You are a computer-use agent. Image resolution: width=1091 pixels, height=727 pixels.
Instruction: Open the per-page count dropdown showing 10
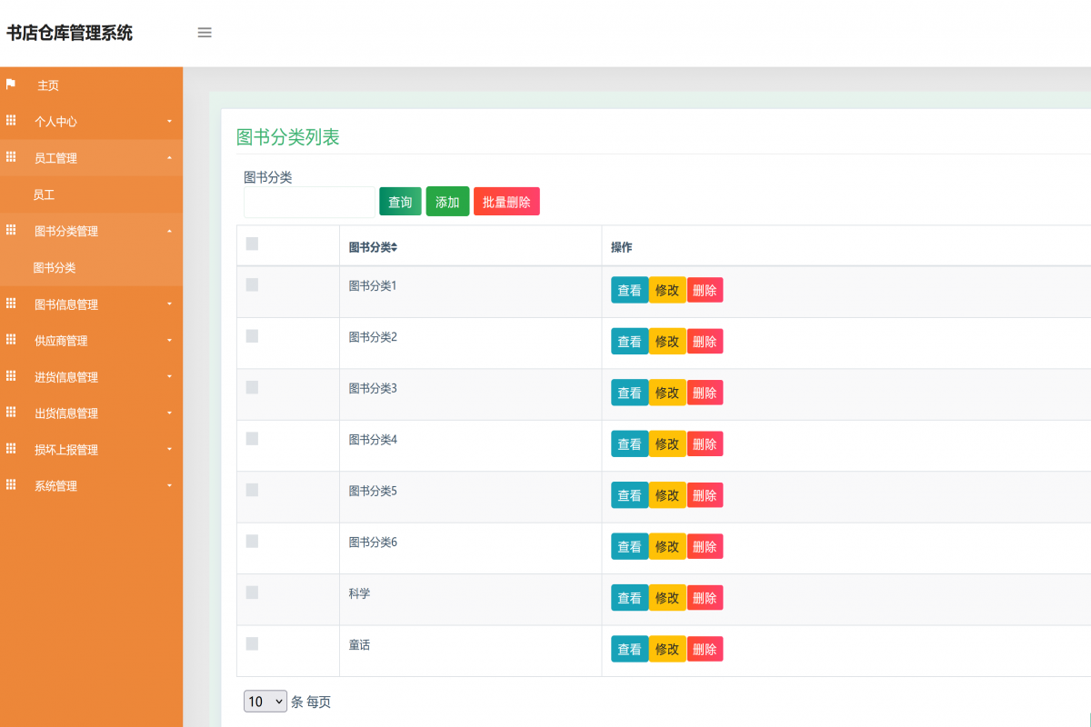click(x=265, y=701)
